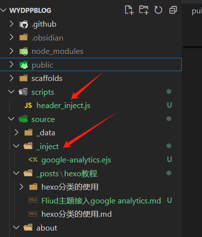Viewport: 202px width, 237px height.
Task: Collapse the WYDPPBLOG root section
Action: point(3,10)
